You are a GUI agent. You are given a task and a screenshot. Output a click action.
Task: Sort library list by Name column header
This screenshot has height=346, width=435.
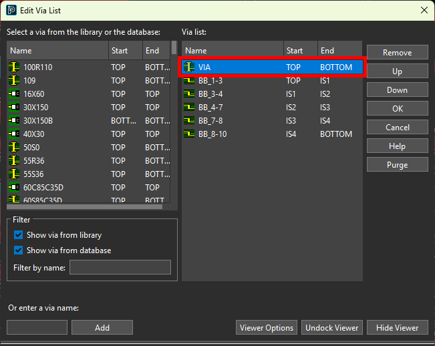click(x=57, y=51)
